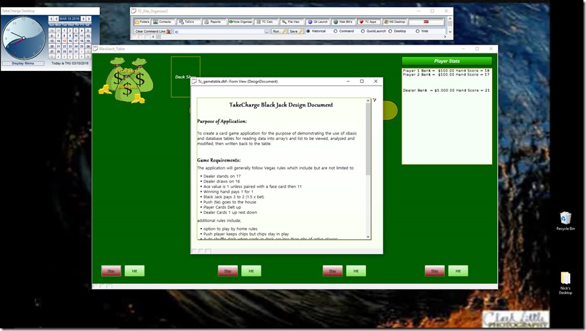Select the QuickLaunch radio option
586x331 pixels.
click(363, 31)
